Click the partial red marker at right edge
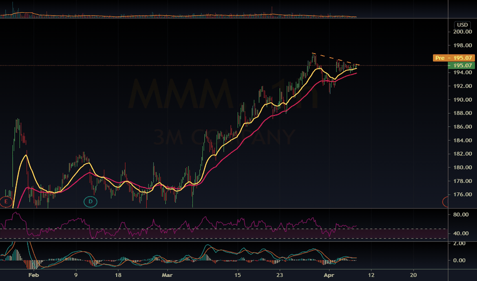This screenshot has height=281, width=477. pos(445,202)
